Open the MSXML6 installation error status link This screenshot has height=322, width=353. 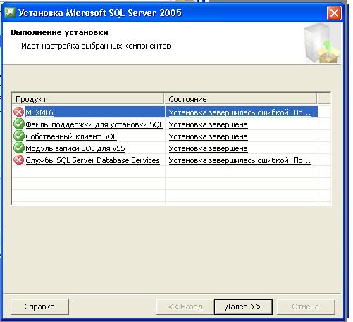tap(240, 112)
